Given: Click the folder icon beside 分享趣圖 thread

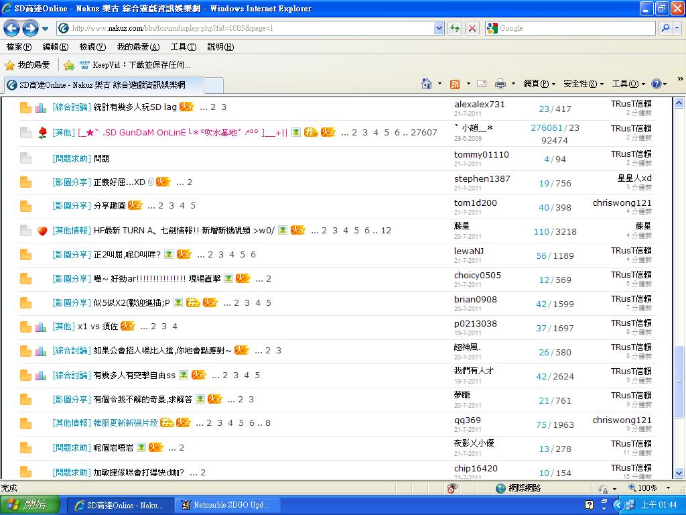Looking at the screenshot, I should [26, 206].
